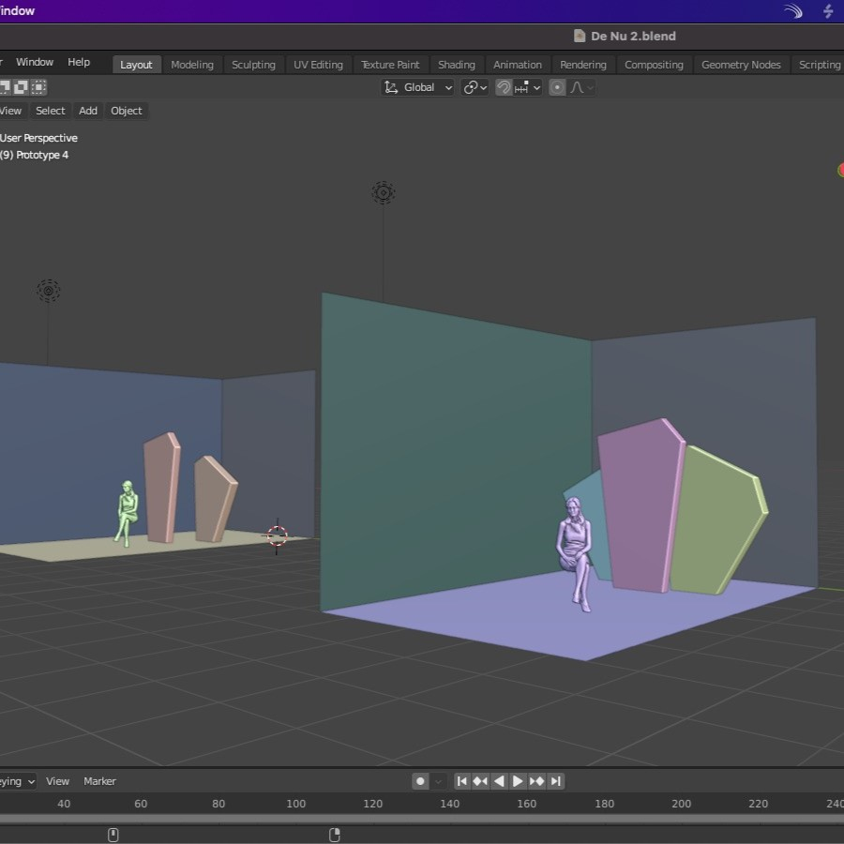Toggle the auto keying record button
The image size is (844, 844).
click(x=420, y=781)
